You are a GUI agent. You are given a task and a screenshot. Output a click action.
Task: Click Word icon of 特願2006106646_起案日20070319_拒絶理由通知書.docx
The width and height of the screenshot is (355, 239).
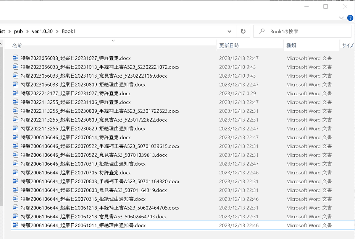pos(15,164)
